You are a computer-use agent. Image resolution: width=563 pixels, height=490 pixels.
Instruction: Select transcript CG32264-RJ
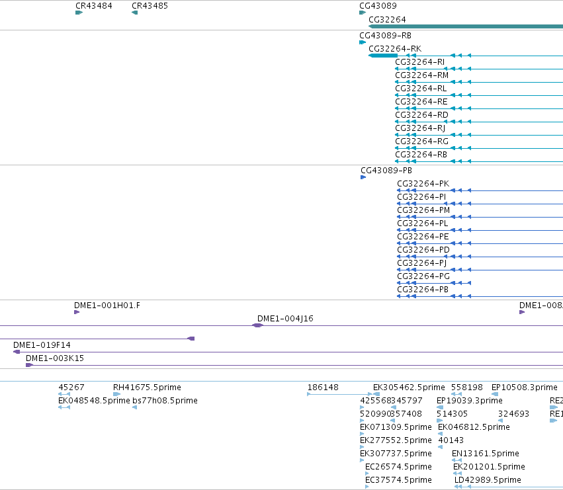pyautogui.click(x=420, y=128)
